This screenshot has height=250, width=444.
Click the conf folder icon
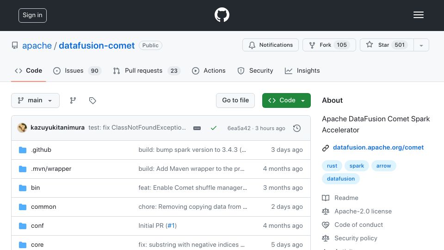pyautogui.click(x=23, y=226)
